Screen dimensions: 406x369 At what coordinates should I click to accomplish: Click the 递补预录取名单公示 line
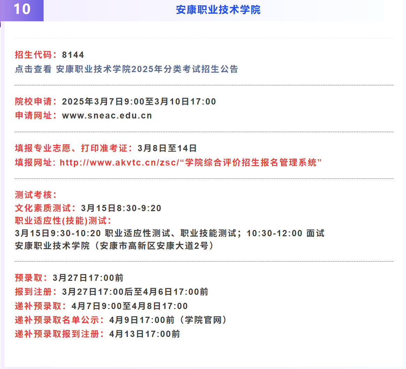tap(121, 320)
